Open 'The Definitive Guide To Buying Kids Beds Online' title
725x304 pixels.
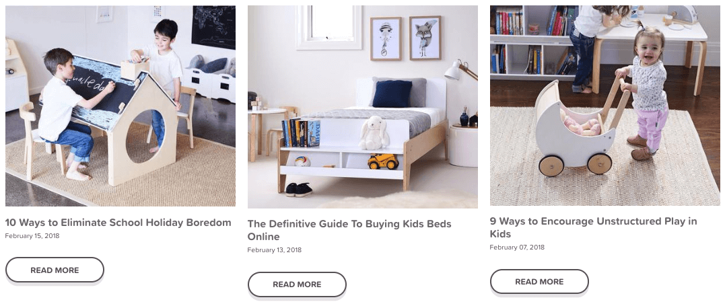tap(349, 230)
